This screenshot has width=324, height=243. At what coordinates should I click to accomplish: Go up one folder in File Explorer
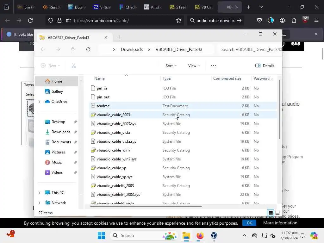pos(73,49)
